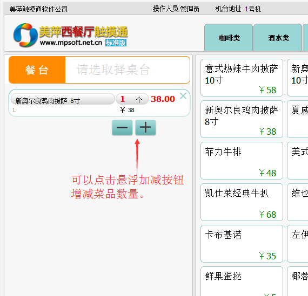Click the floating plus quantity button
308x296 pixels.
click(x=145, y=127)
